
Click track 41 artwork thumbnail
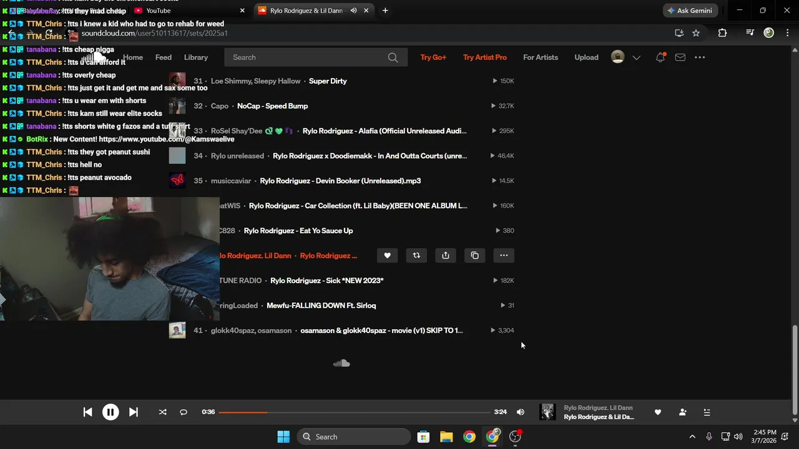pos(177,331)
